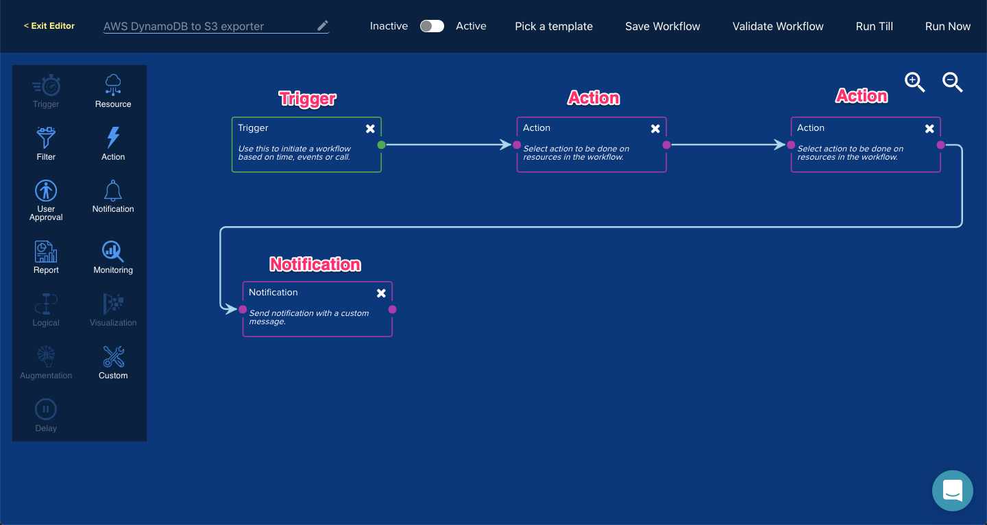Click Run Till
This screenshot has width=987, height=525.
coord(875,26)
